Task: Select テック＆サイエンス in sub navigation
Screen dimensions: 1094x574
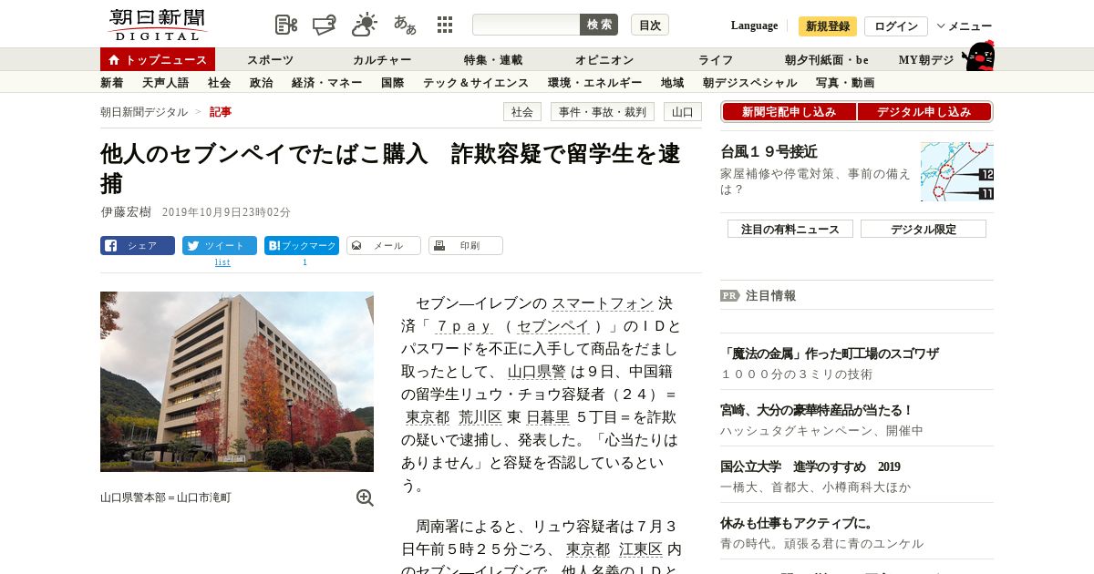Action: click(476, 83)
